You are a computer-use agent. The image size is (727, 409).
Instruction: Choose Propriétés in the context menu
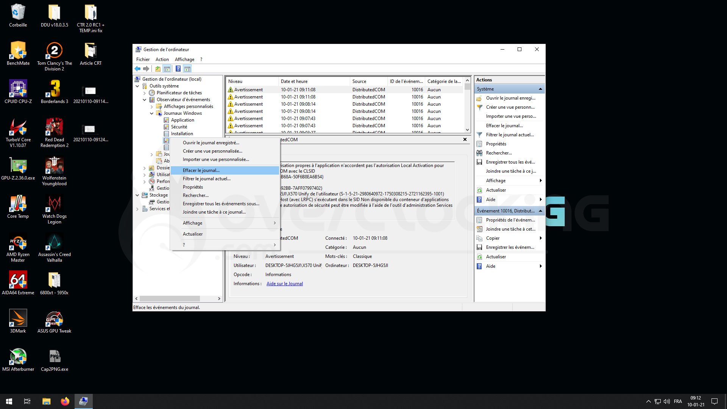[225, 187]
